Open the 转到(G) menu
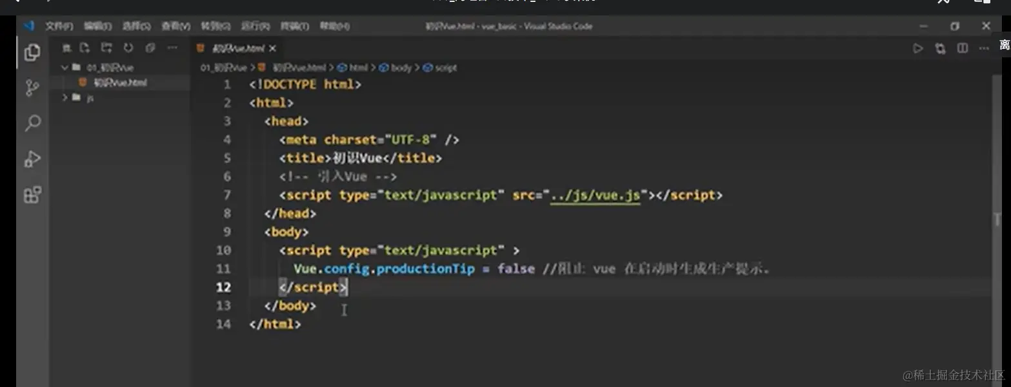This screenshot has width=1011, height=387. [x=216, y=26]
